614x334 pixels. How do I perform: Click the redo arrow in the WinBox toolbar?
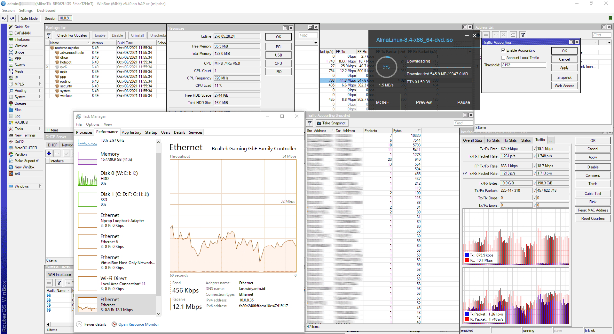(x=12, y=18)
